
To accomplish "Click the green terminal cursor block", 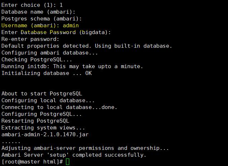I will [x=68, y=162].
